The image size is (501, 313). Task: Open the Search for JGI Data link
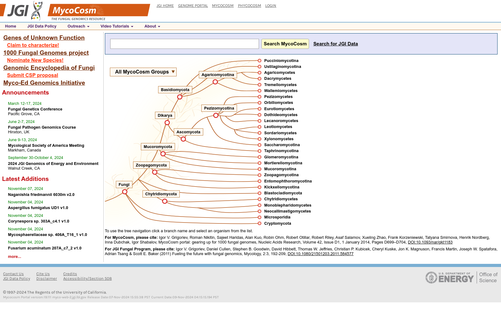[336, 44]
